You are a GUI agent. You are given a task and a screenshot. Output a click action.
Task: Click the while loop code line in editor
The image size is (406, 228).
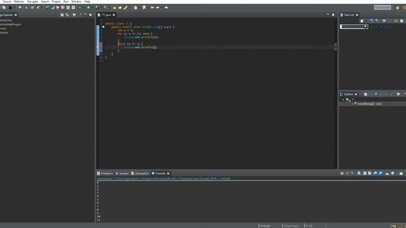coord(130,44)
